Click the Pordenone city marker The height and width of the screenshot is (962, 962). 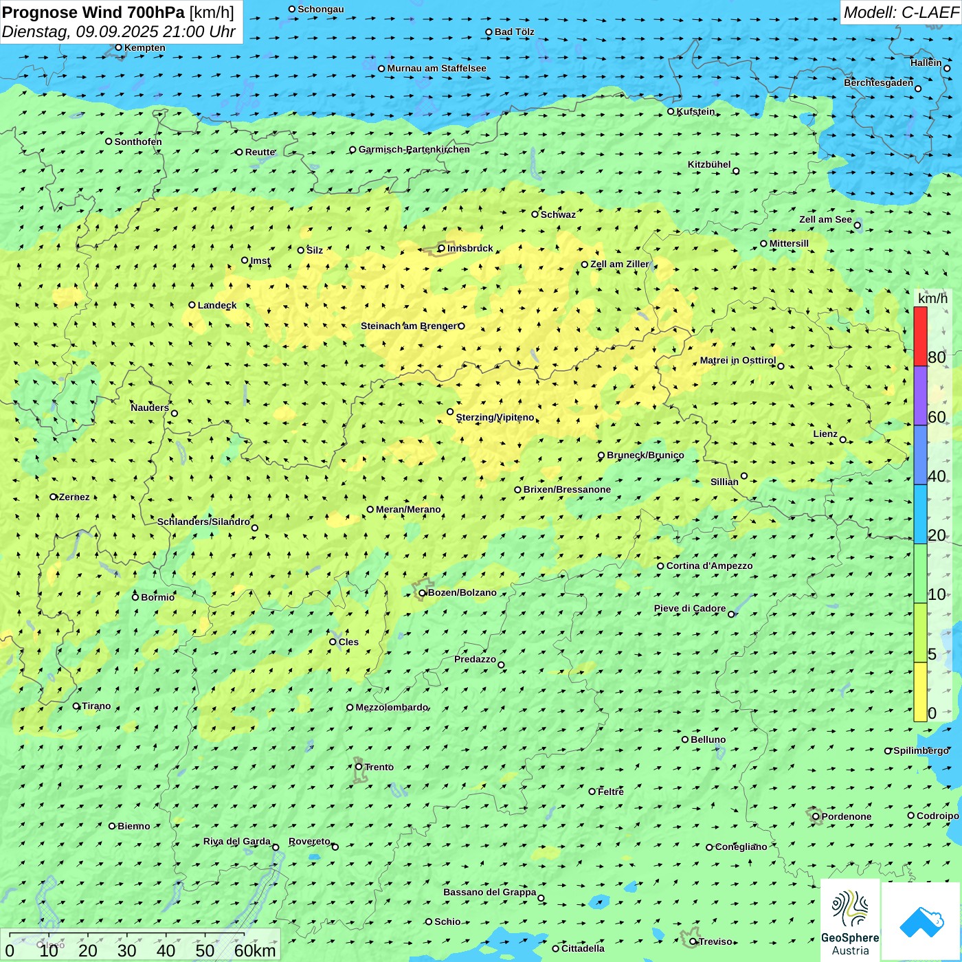(x=816, y=816)
